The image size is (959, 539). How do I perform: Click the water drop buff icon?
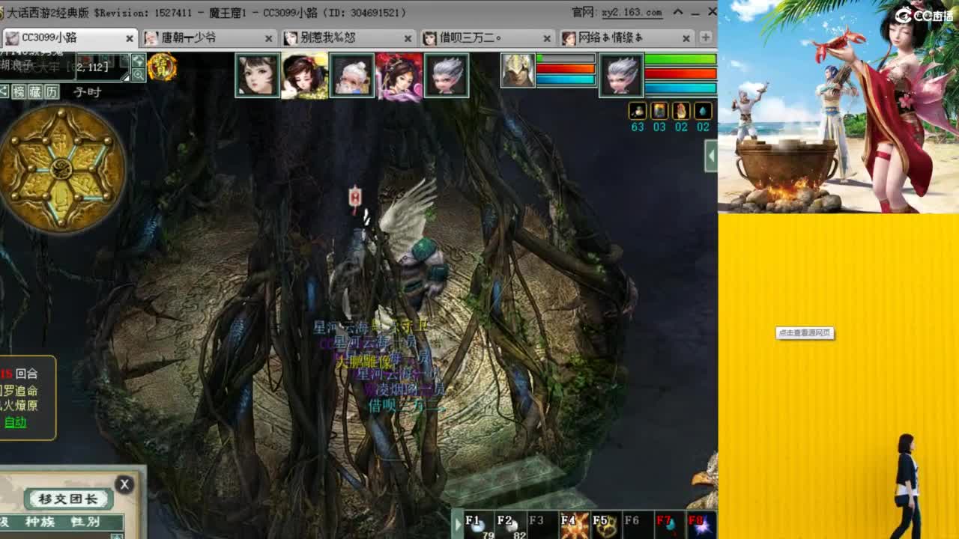[703, 111]
